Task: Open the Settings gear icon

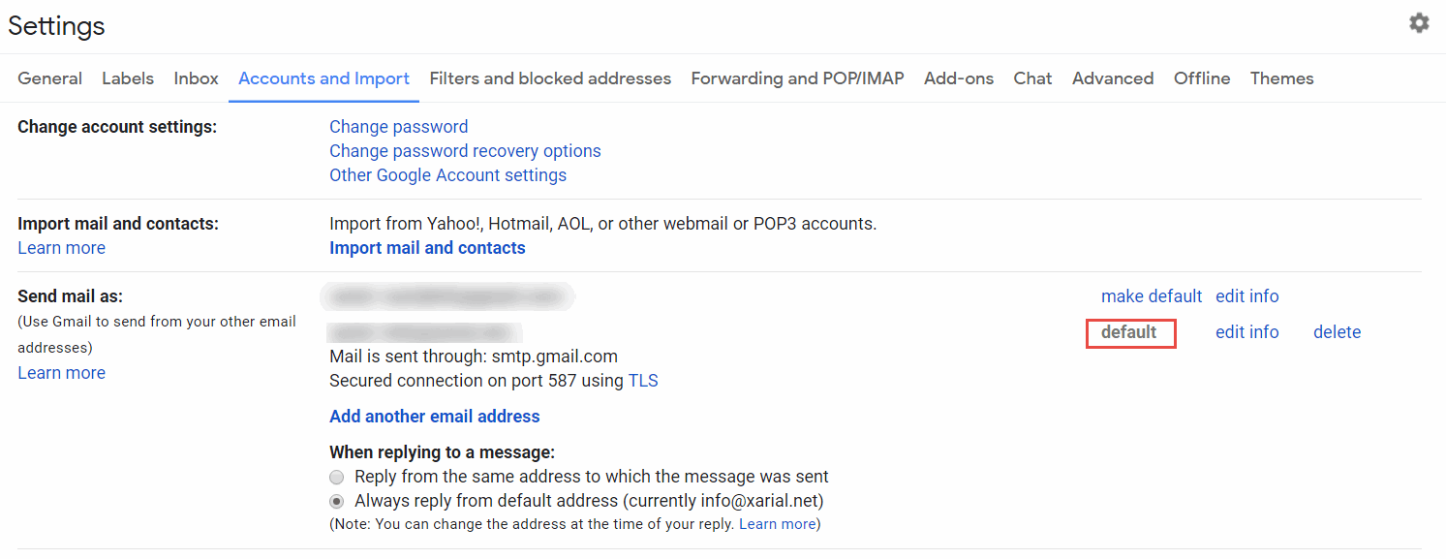Action: pyautogui.click(x=1419, y=22)
